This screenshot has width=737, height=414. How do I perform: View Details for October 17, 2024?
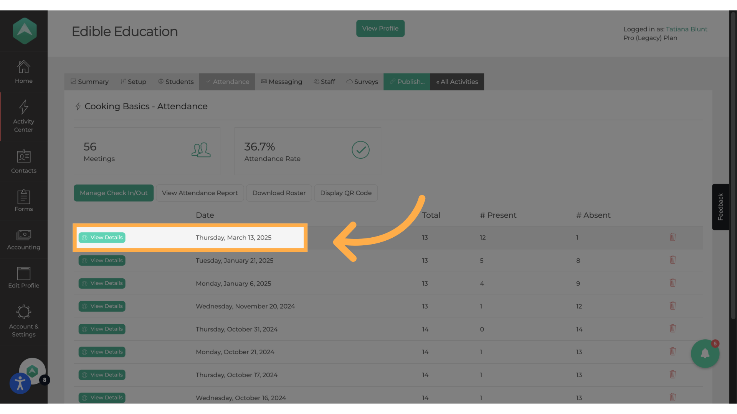pos(102,375)
